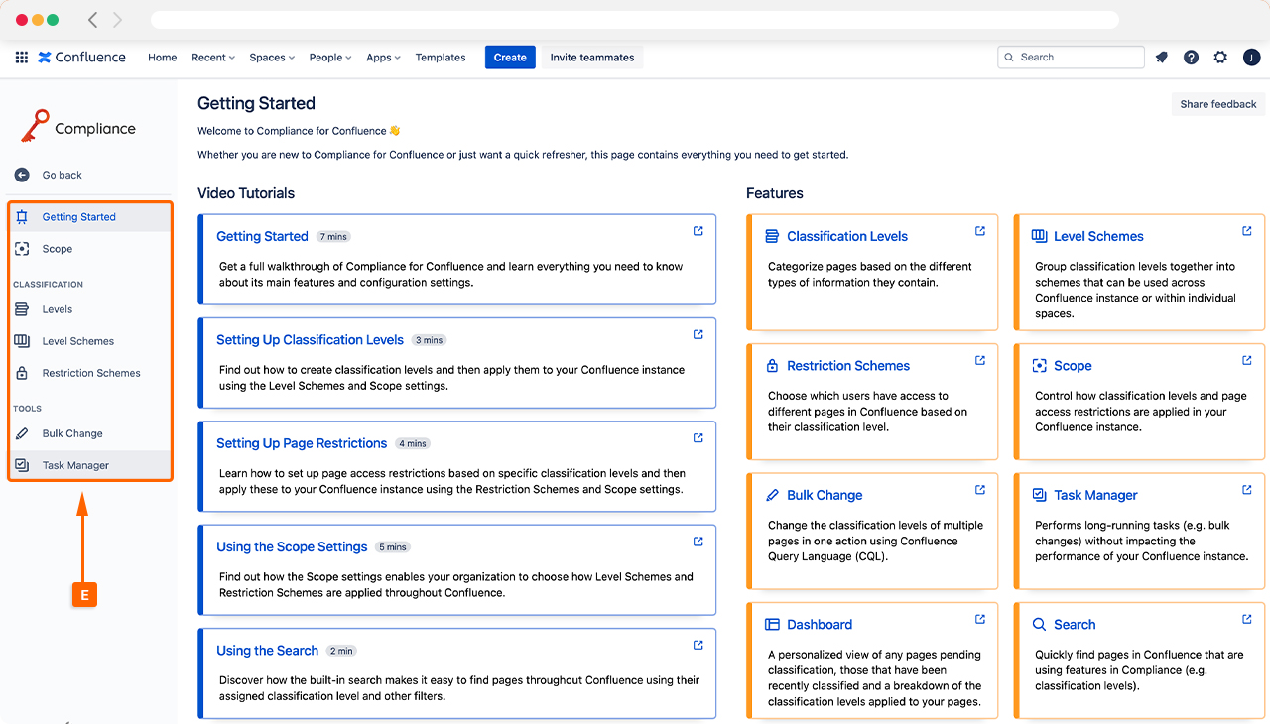
Task: Click the blue Create button
Action: [x=510, y=58]
